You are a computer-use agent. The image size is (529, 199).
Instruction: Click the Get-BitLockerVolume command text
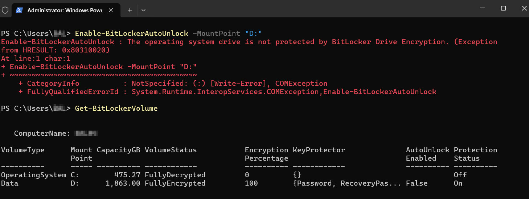[116, 108]
